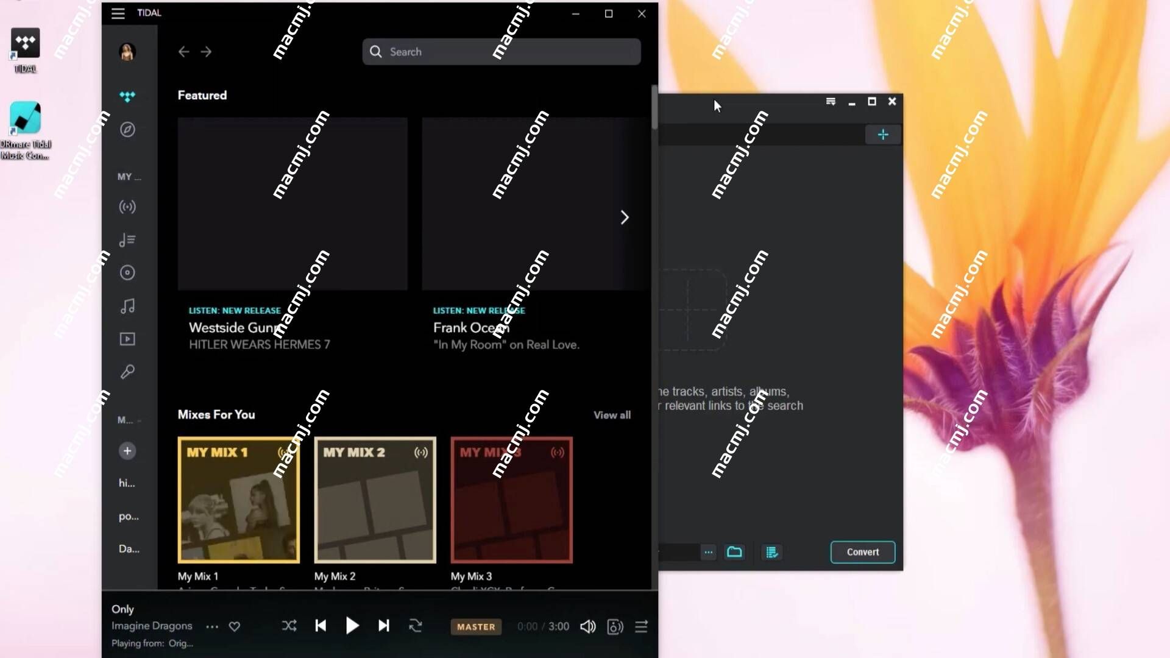Open the 'hi...' playlist in the sidebar
The width and height of the screenshot is (1170, 658).
(127, 483)
